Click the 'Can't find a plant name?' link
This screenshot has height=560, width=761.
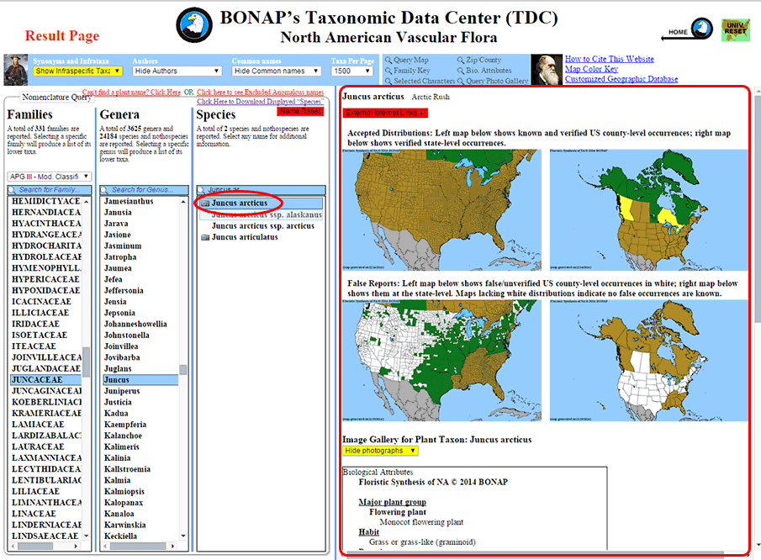[x=131, y=92]
